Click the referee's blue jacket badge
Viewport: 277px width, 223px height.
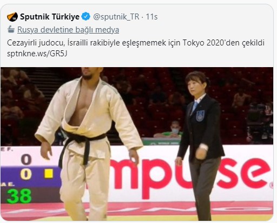200,116
